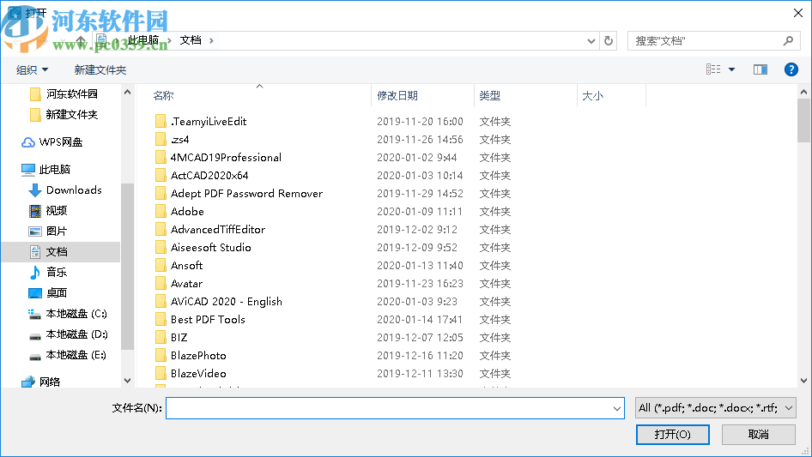Select Adept PDF Password Remover folder
This screenshot has width=812, height=457.
click(246, 194)
